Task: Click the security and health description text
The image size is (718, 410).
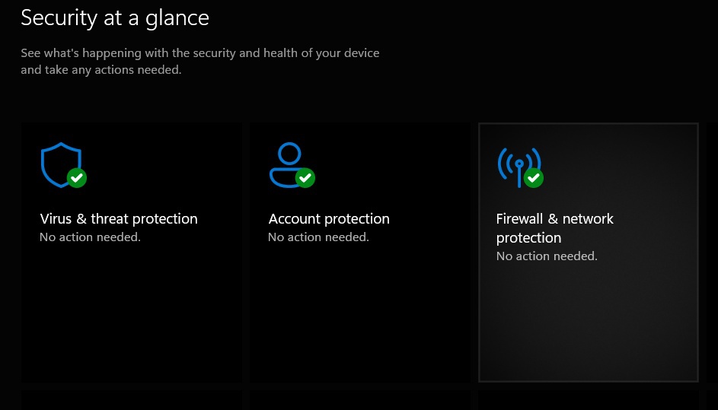Action: pyautogui.click(x=199, y=62)
